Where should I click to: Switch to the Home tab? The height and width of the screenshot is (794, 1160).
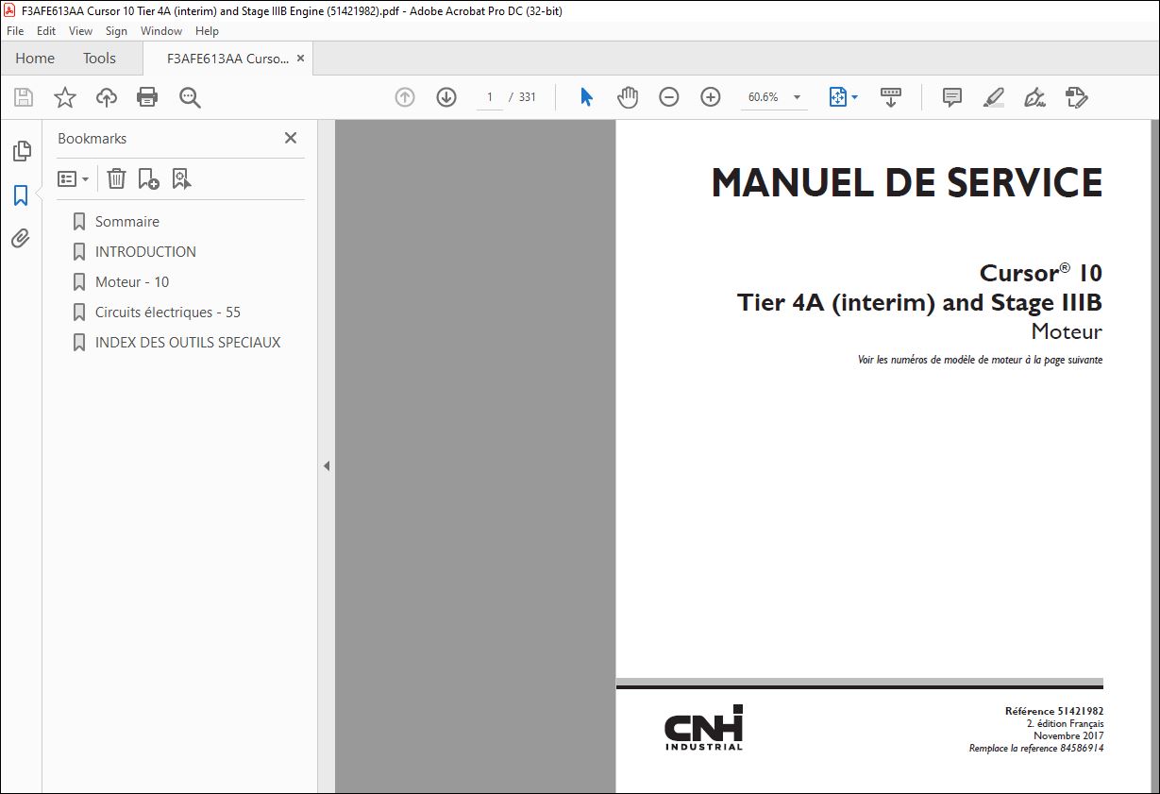[x=35, y=59]
